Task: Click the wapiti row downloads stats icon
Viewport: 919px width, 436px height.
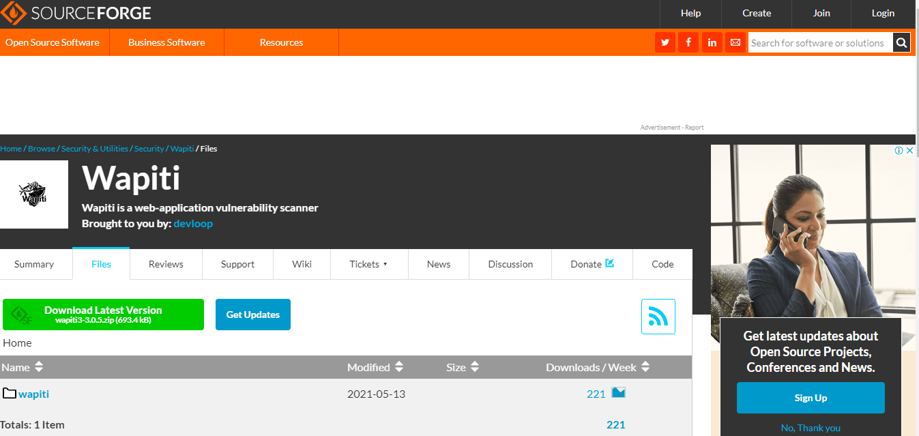Action: [x=619, y=392]
